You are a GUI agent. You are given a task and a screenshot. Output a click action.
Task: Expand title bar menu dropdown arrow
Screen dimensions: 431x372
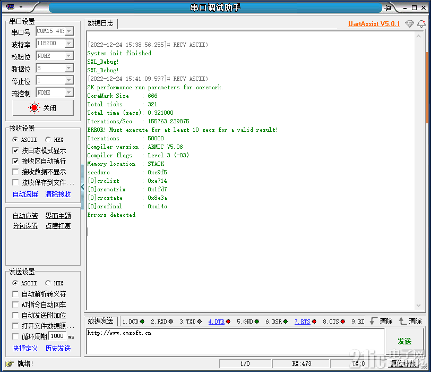[x=21, y=7]
